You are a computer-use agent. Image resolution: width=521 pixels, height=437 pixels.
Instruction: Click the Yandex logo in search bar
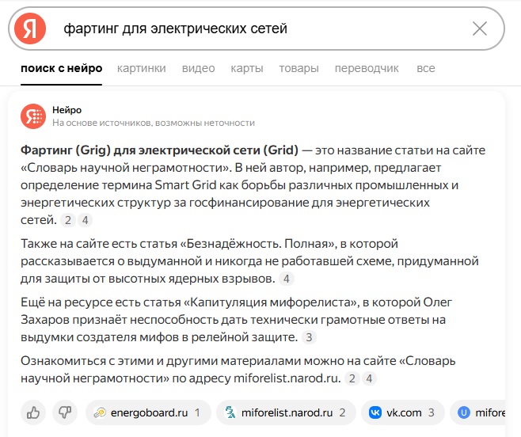(30, 28)
